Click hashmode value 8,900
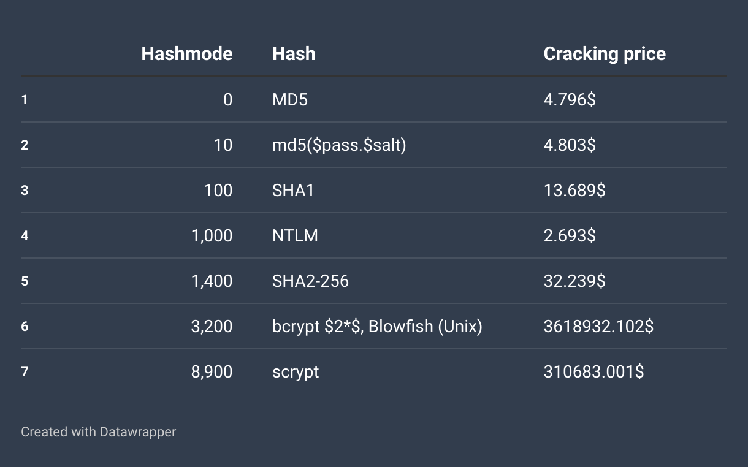748x467 pixels. click(212, 371)
